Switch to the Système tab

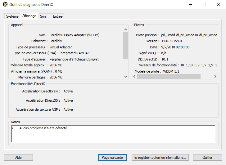tap(12, 16)
